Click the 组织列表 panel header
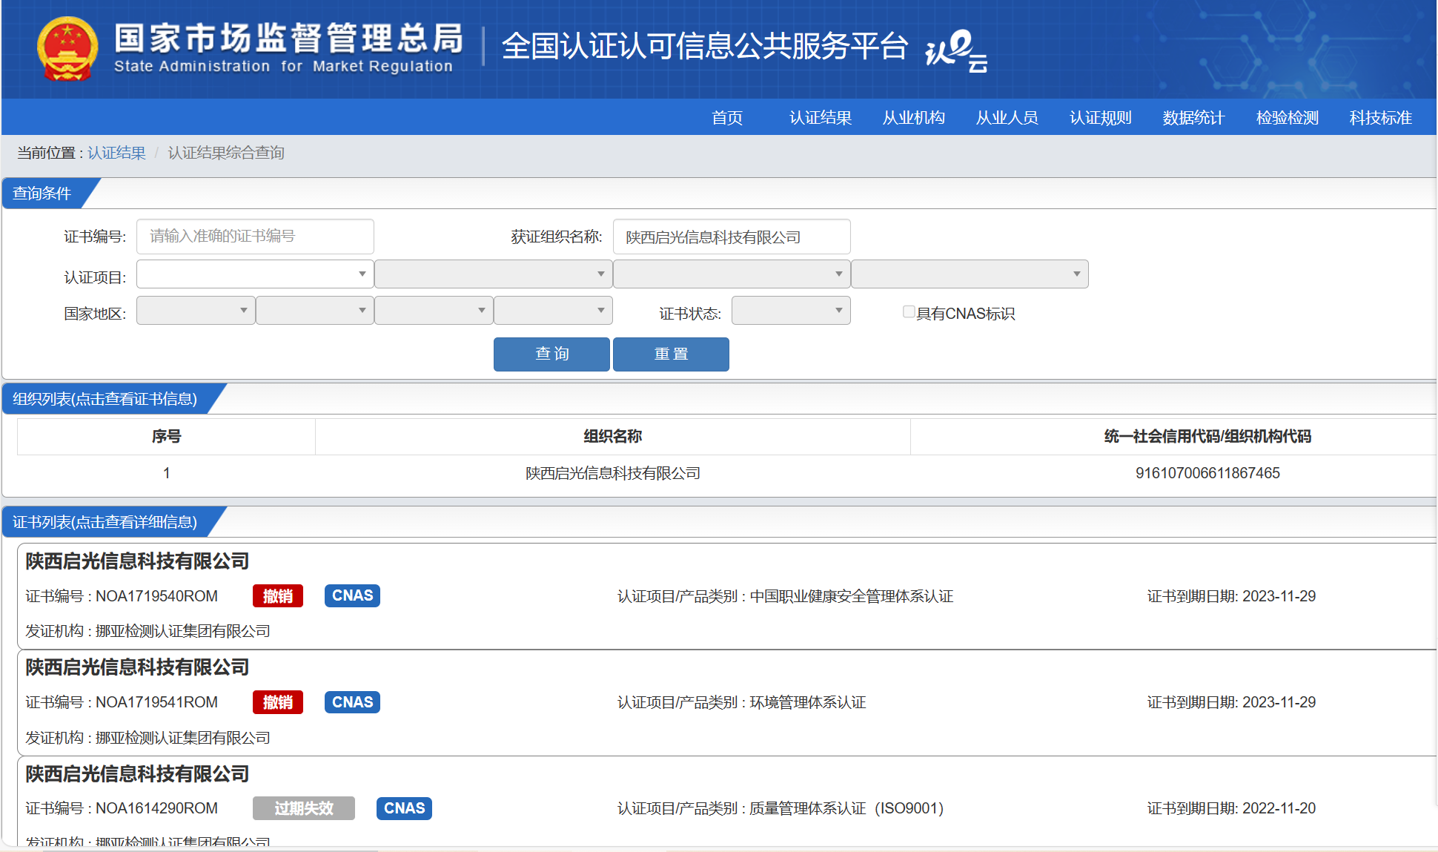The width and height of the screenshot is (1438, 852). [x=105, y=399]
